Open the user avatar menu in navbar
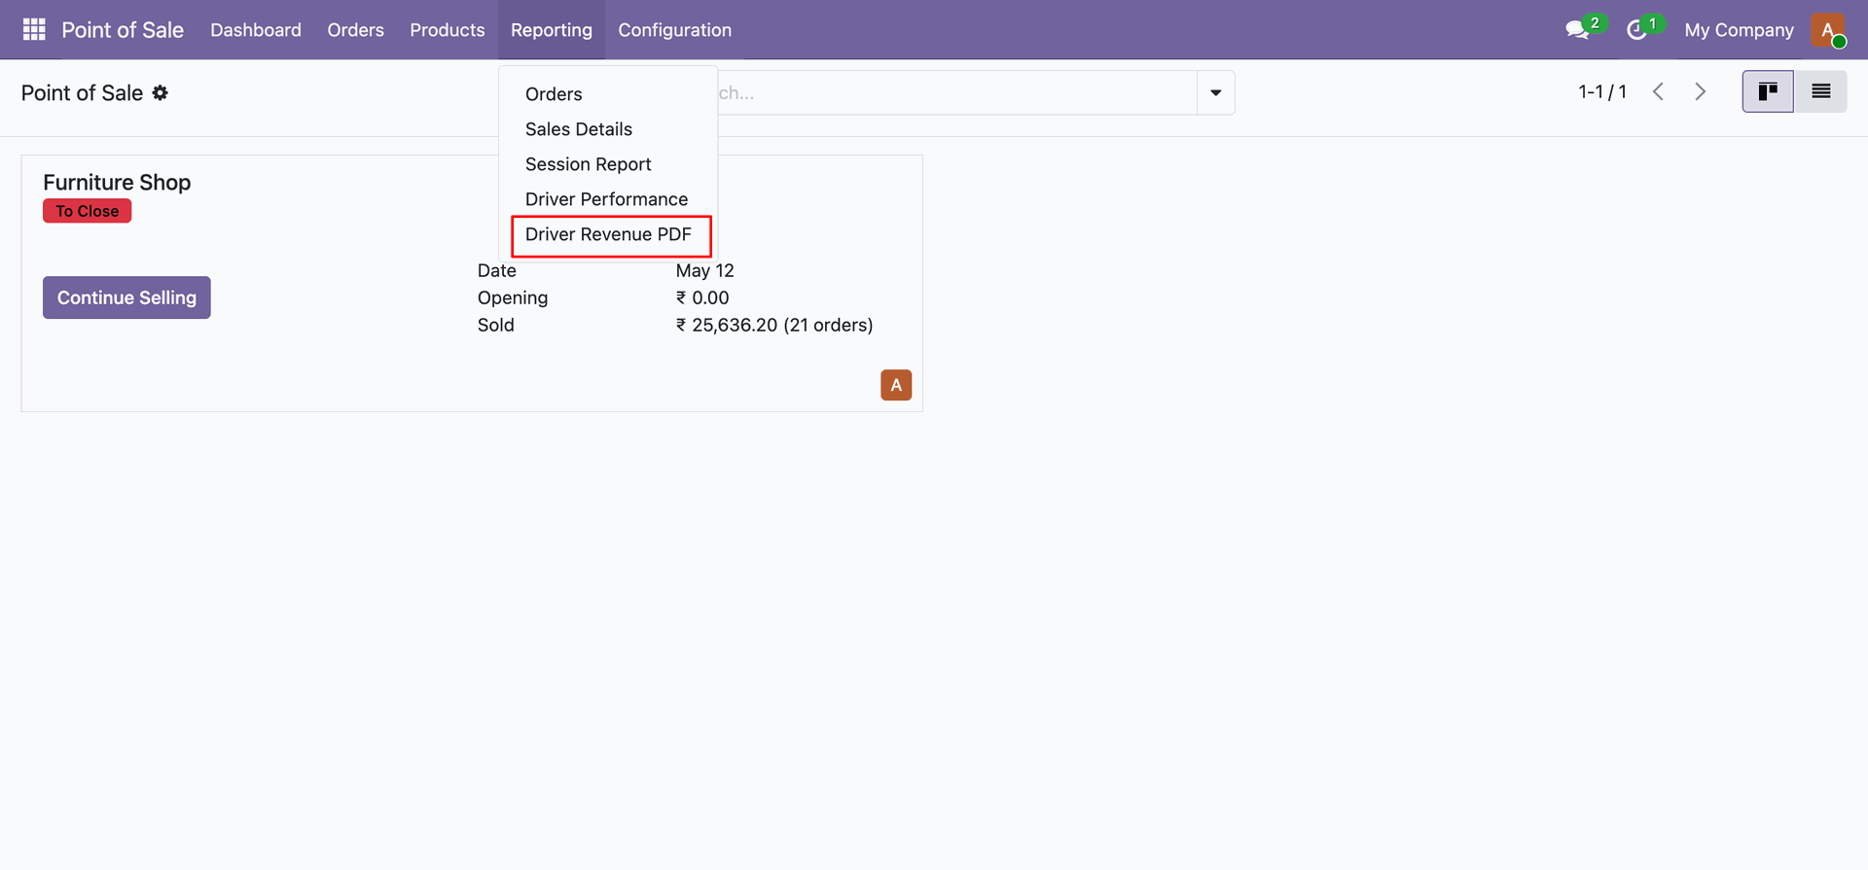Image resolution: width=1868 pixels, height=870 pixels. (1828, 29)
